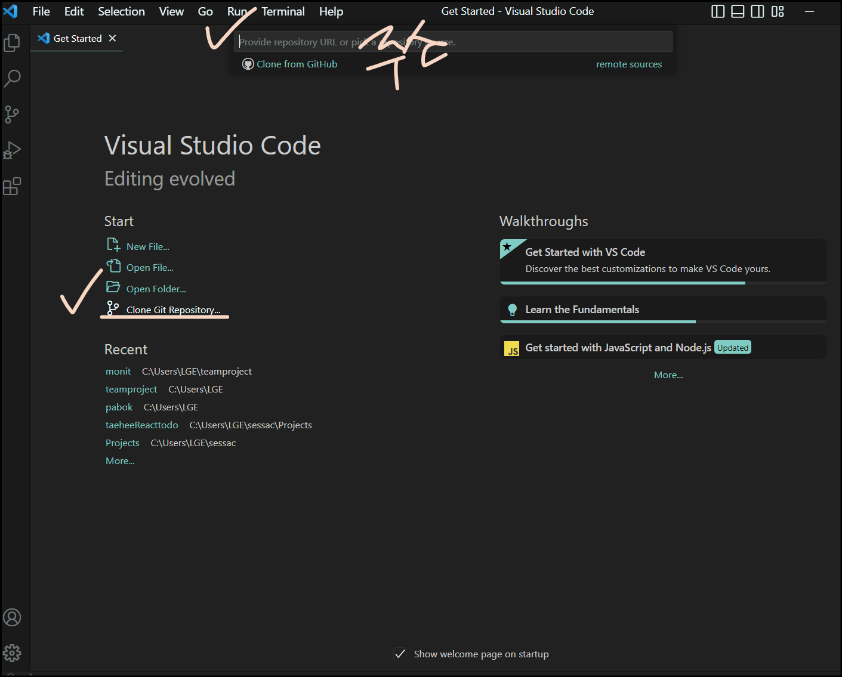Open recent folder Projects

pos(122,443)
